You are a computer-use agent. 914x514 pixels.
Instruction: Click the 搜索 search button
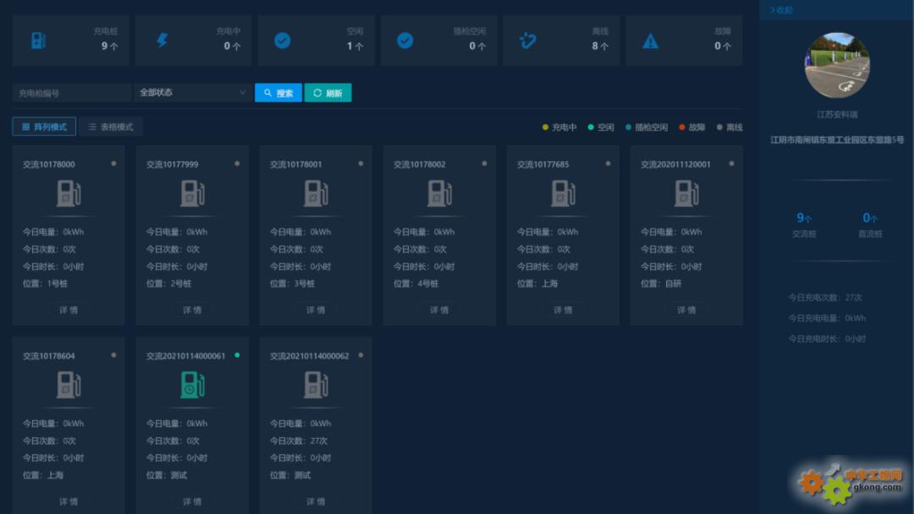(x=278, y=93)
